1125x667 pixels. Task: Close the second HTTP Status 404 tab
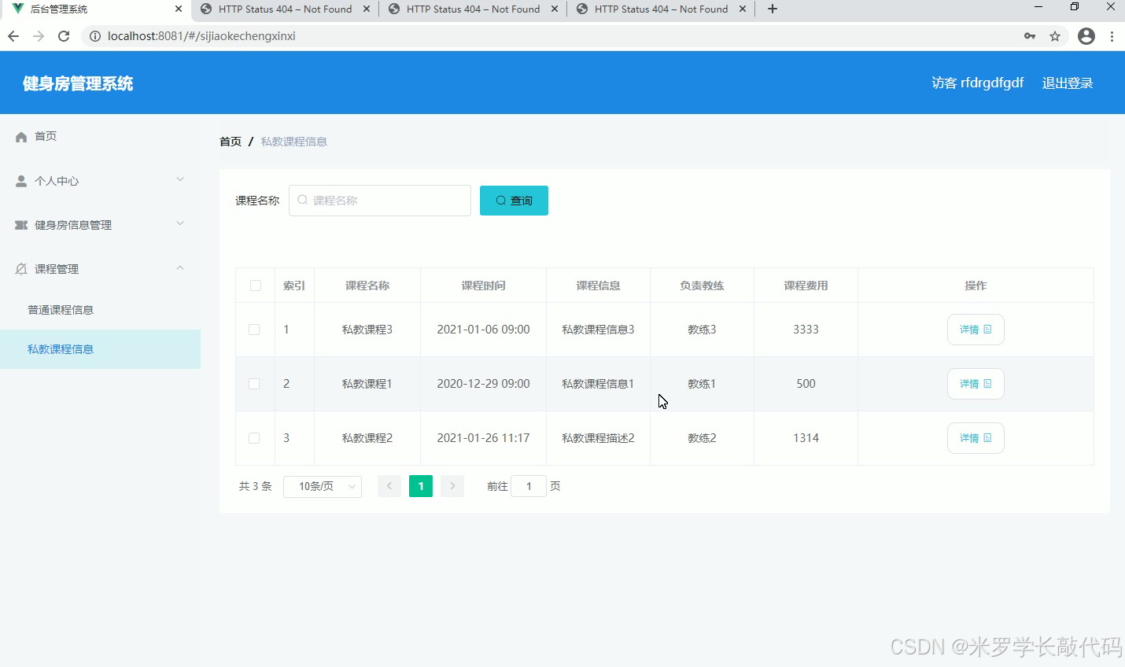[555, 9]
